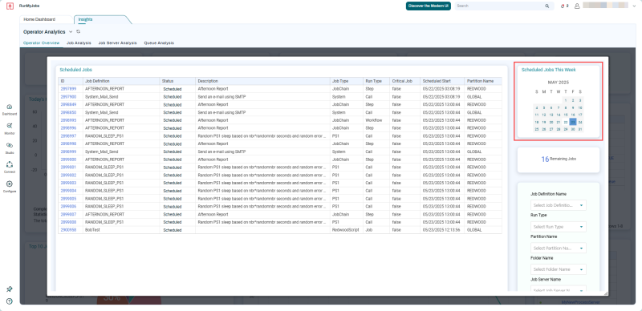Open the Select Run Type dropdown
Image resolution: width=642 pixels, height=311 pixels.
point(558,227)
